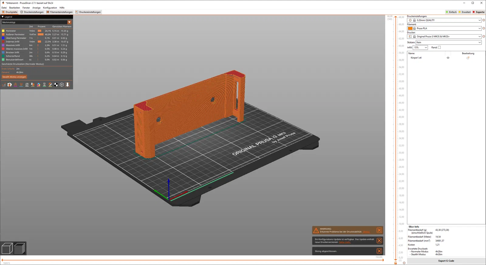This screenshot has height=265, width=486.
Task: Click the warning triangle icon in notification
Action: click(316, 230)
